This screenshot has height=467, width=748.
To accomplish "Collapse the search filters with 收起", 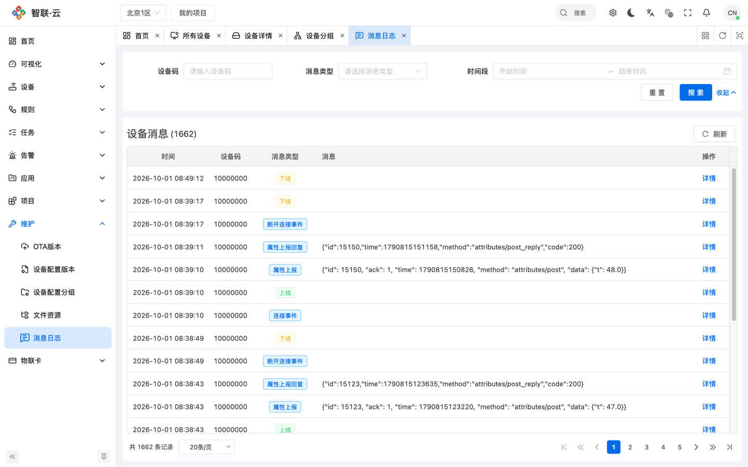I will [726, 93].
